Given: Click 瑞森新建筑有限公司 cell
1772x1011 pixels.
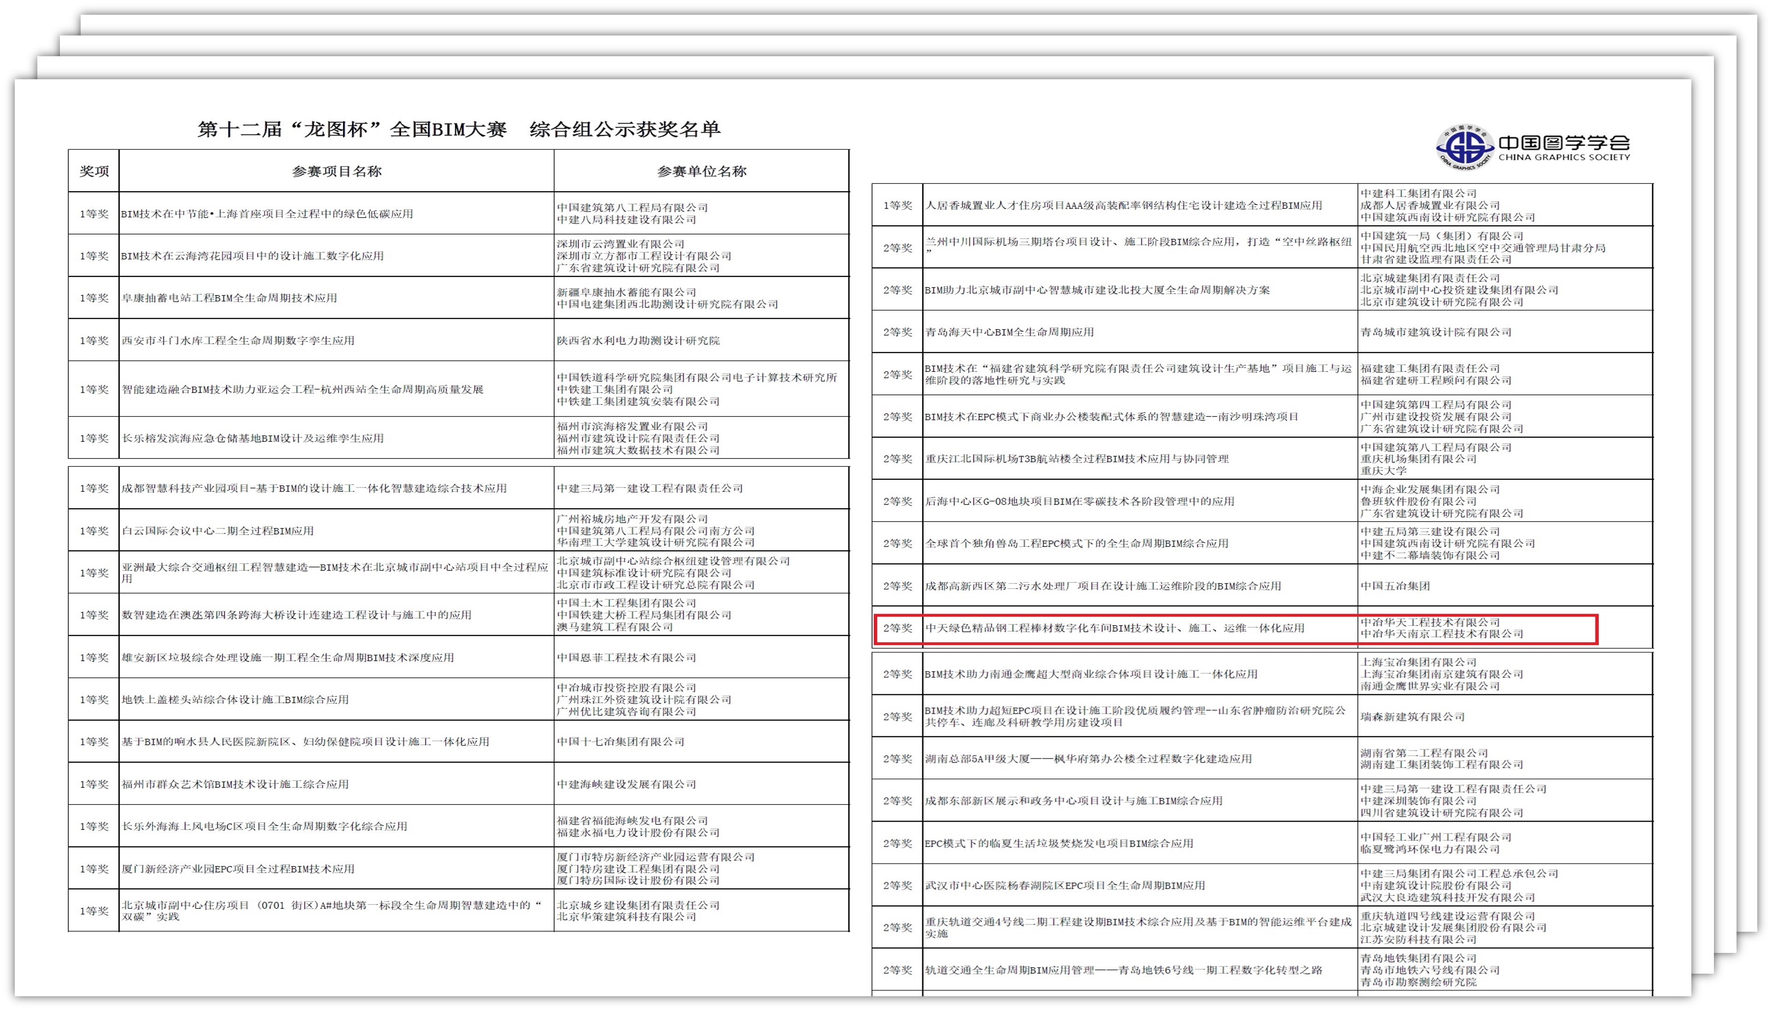Looking at the screenshot, I should (x=1505, y=716).
